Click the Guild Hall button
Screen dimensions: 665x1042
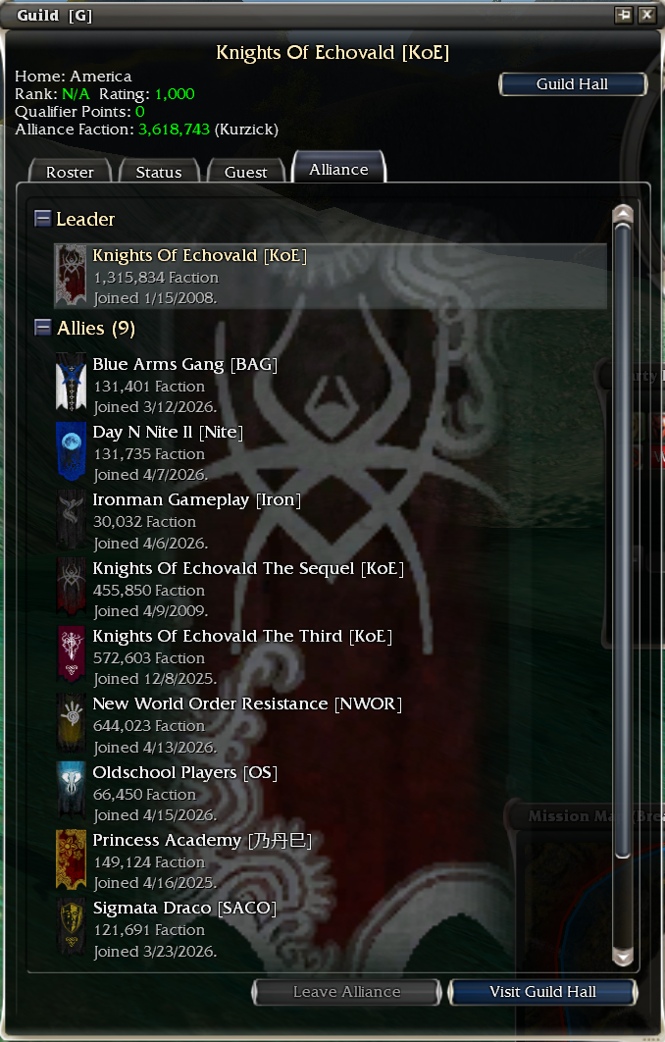tap(573, 83)
